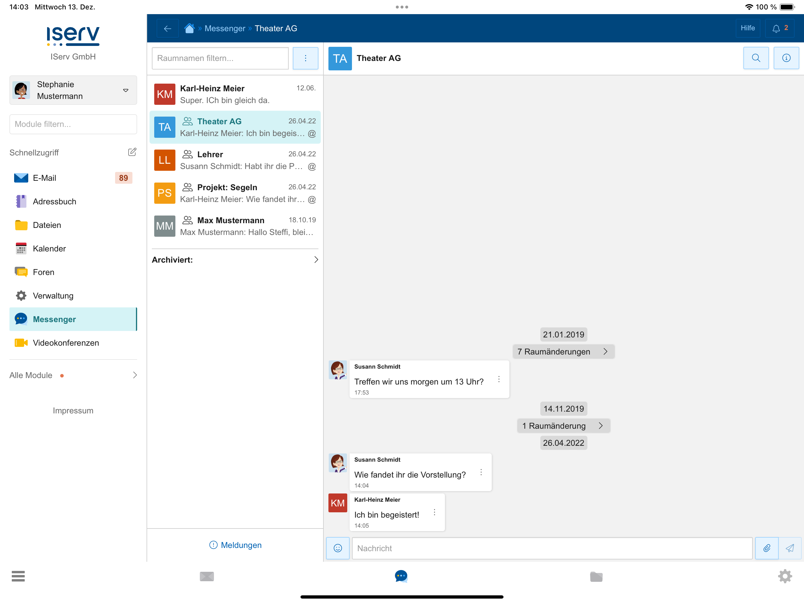The width and height of the screenshot is (804, 603).
Task: Open the Hilfe button
Action: coord(748,28)
